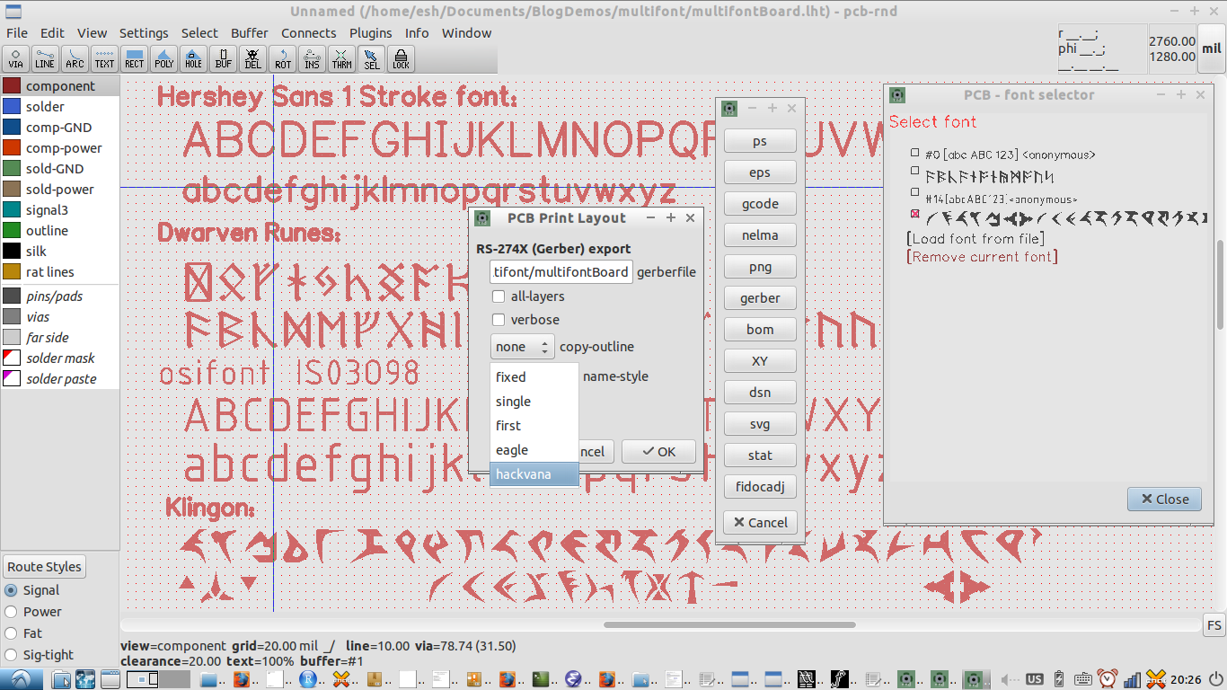Click the clock alarm tray icon
This screenshot has width=1227, height=690.
(x=1108, y=679)
